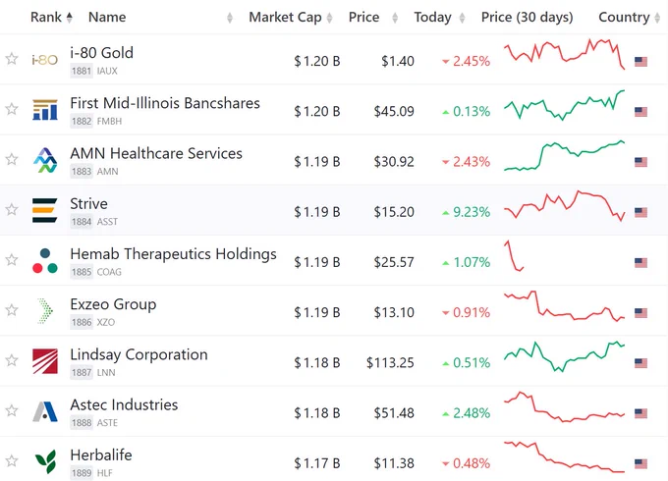Open the AMN Healthcare Services logo

(x=45, y=160)
